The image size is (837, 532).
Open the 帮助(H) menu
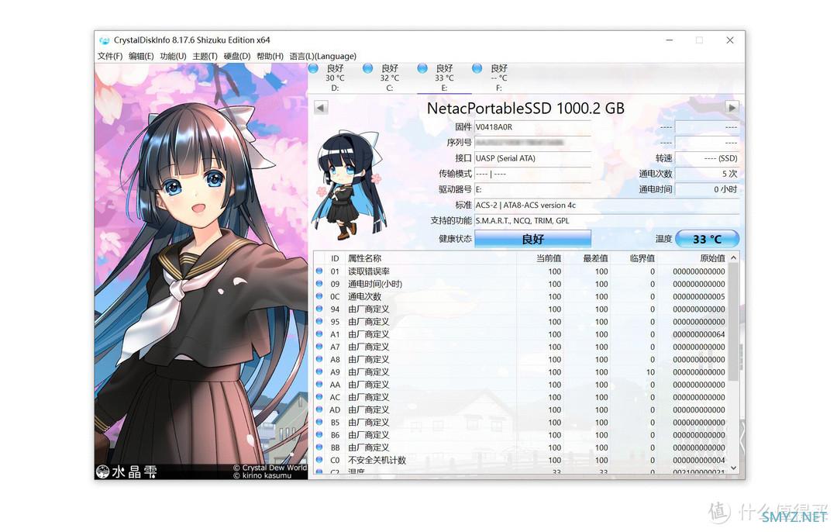coord(270,56)
